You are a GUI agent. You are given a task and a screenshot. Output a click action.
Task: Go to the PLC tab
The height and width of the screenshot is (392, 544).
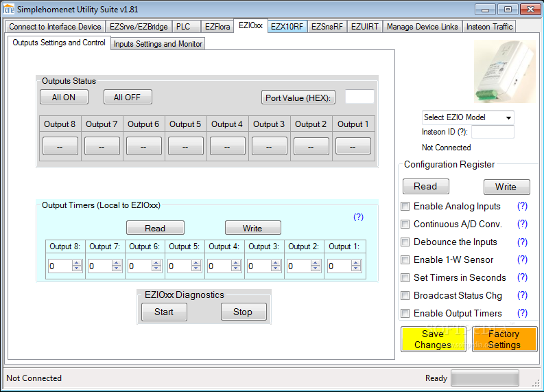coord(187,27)
